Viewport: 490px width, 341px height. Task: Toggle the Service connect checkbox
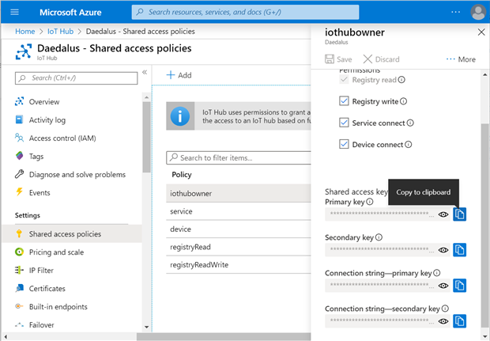(344, 123)
